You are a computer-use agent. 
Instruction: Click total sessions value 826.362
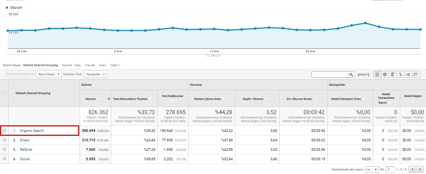click(99, 112)
